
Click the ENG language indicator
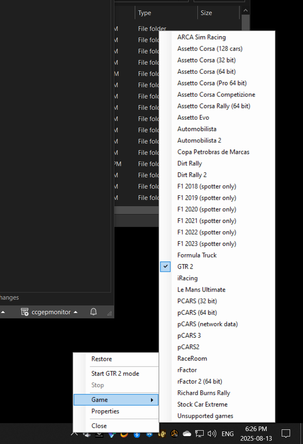click(228, 434)
